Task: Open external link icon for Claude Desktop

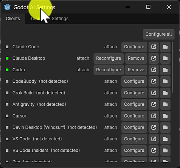Action: pos(154,58)
